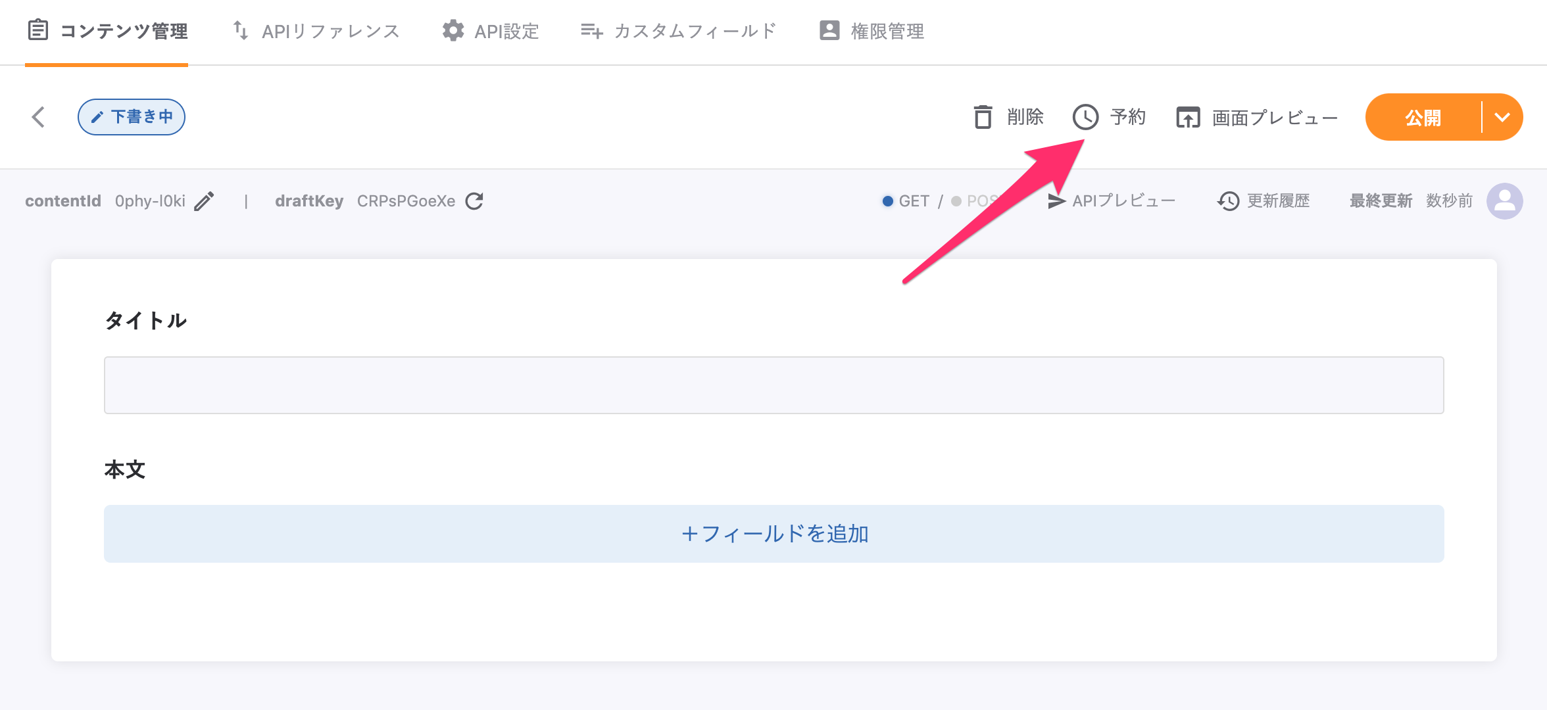Select the POST method indicator
The image size is (1547, 710).
point(973,201)
